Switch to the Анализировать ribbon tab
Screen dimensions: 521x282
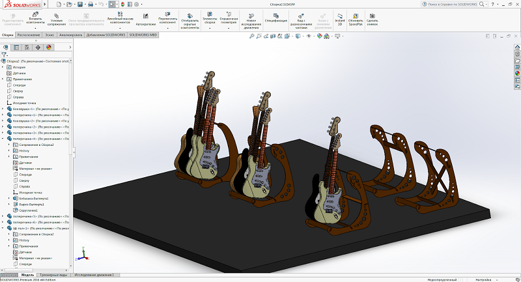tap(70, 35)
